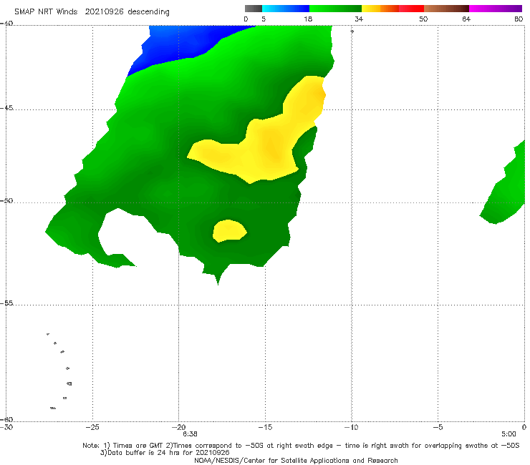Click the magenta-purple segment of the color bar
The height and width of the screenshot is (465, 530).
tap(496, 9)
